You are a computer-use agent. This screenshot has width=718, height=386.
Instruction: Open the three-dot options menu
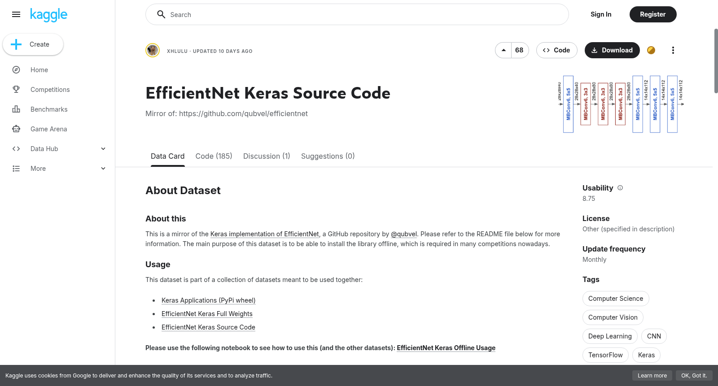[x=673, y=50]
